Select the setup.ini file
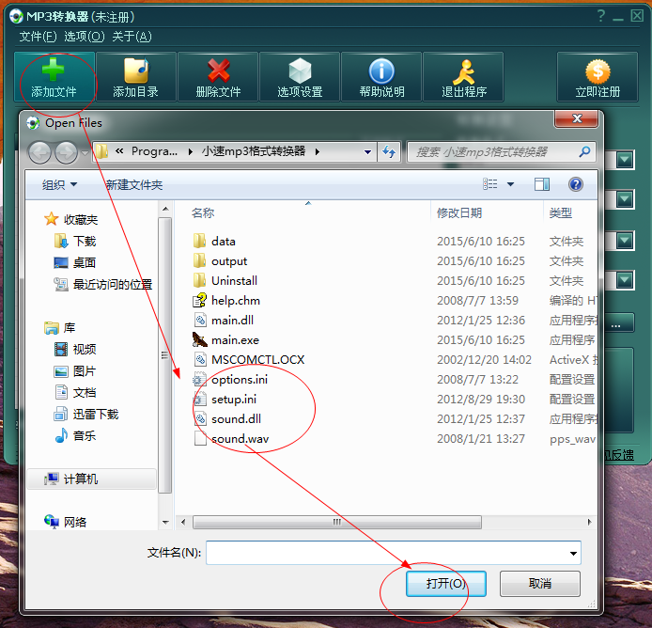 click(225, 400)
